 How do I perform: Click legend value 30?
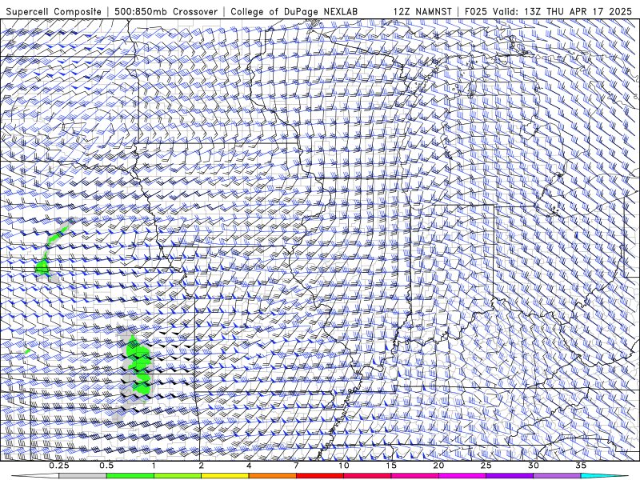[x=534, y=466]
